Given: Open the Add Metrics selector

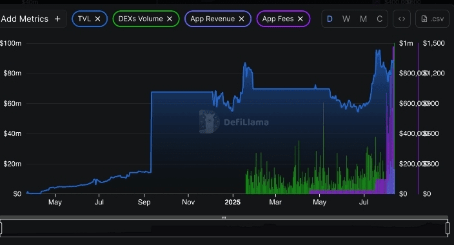Looking at the screenshot, I should [x=31, y=19].
